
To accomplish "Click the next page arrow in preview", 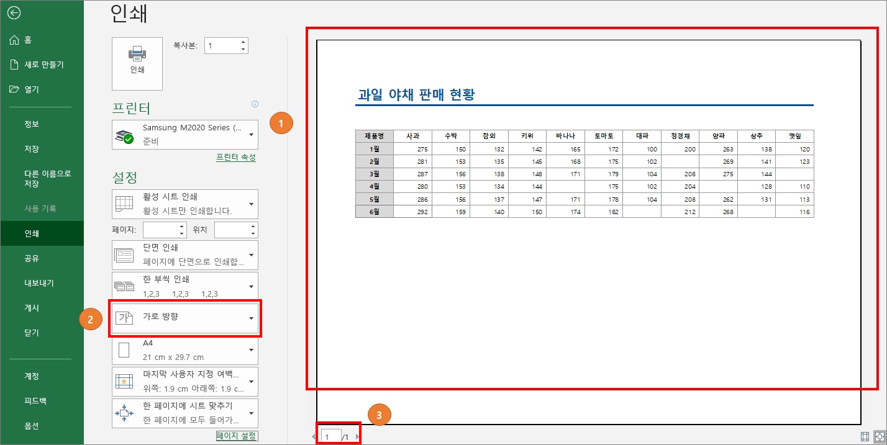I will click(x=357, y=437).
